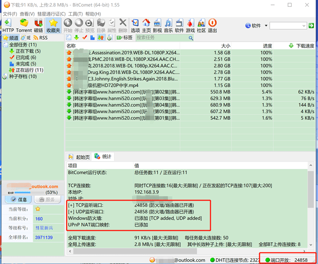Select the Johnny.English.Strikes.Again task row
Viewport: 318px width, 264px height.
(190, 79)
